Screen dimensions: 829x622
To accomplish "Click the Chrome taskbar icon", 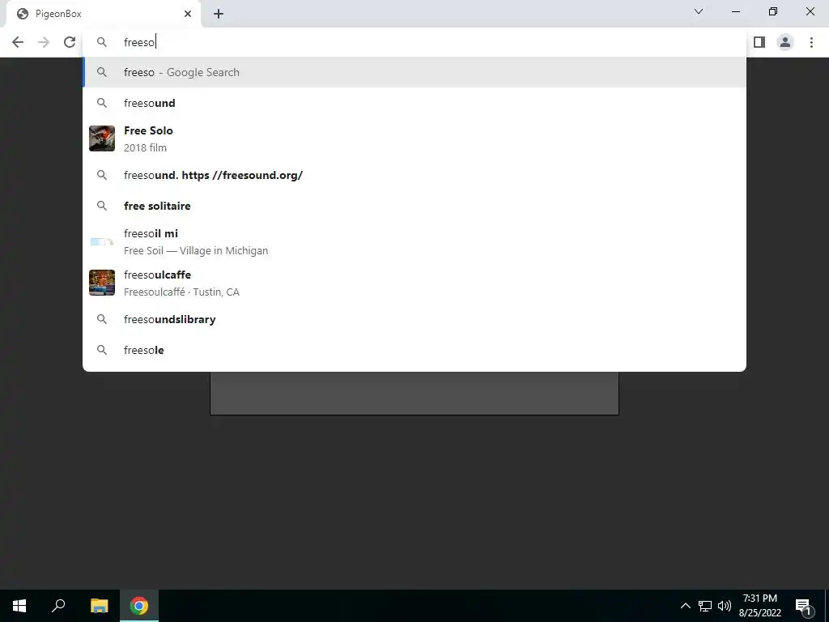I will pyautogui.click(x=139, y=606).
